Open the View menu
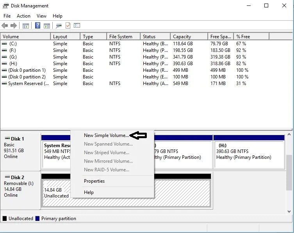Viewport: 294px width, 233px height. (x=41, y=16)
